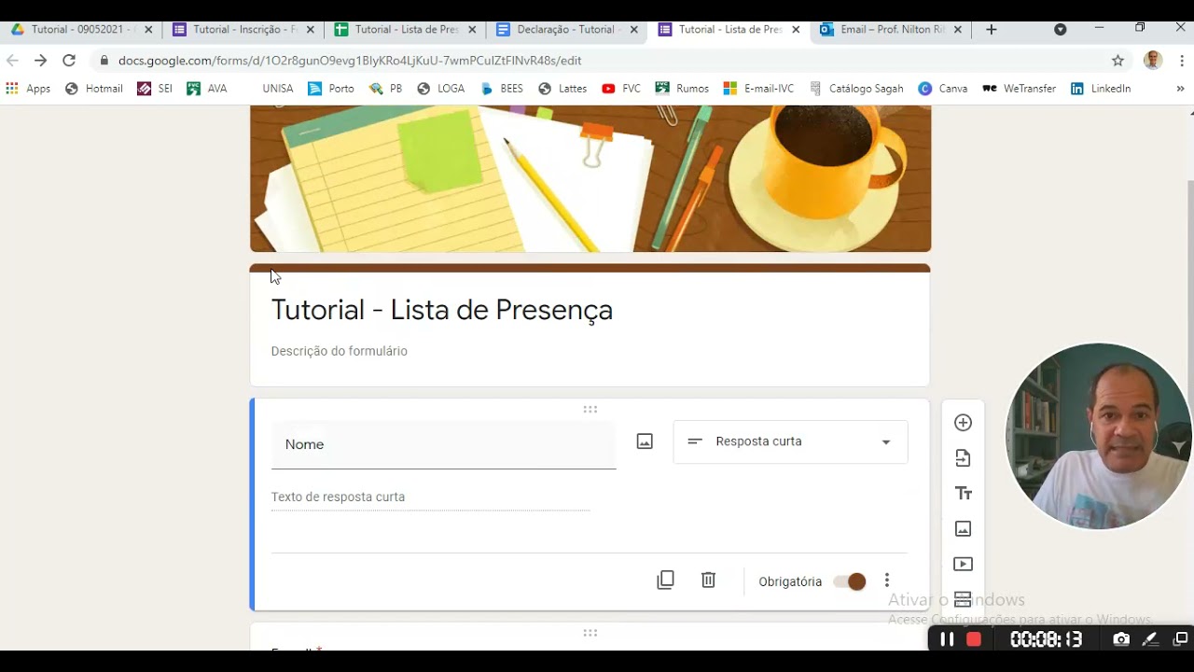
Task: Open the Chrome profile avatar
Action: [x=1153, y=61]
